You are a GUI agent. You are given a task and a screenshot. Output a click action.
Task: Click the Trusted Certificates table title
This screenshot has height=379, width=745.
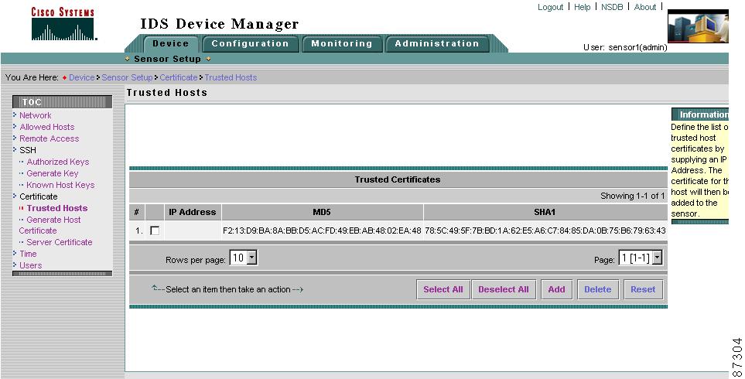(398, 179)
